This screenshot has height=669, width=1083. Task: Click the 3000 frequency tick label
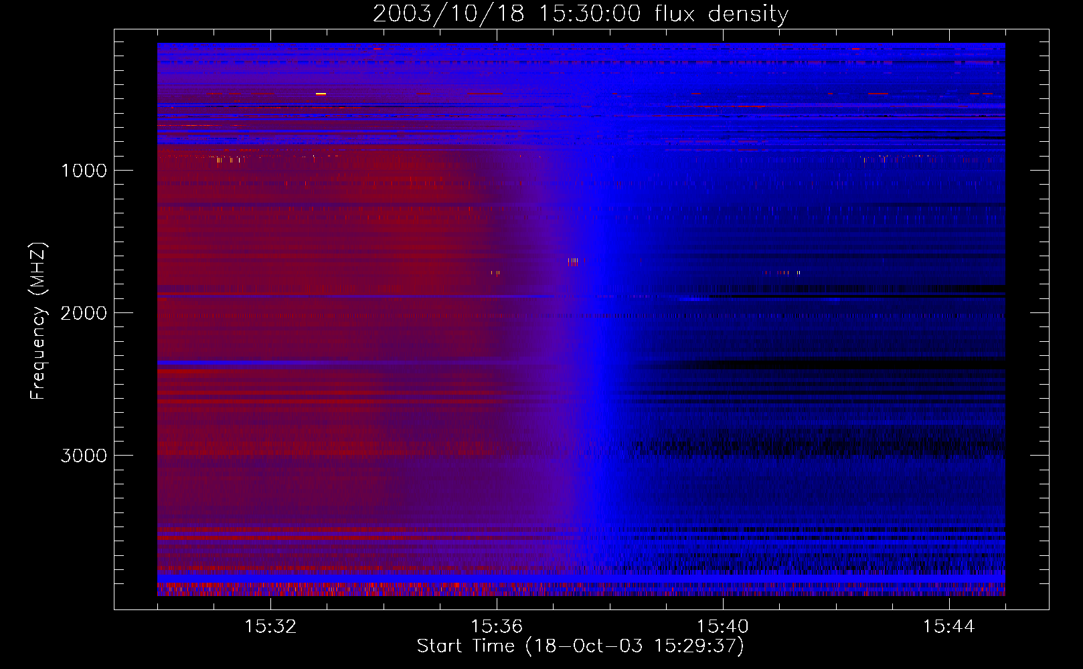coord(84,456)
